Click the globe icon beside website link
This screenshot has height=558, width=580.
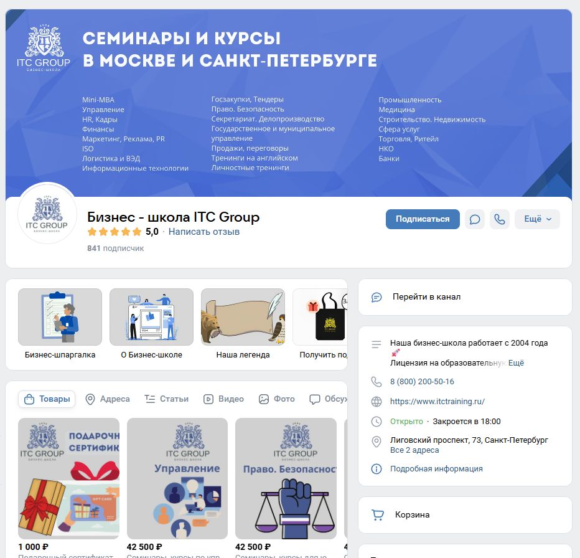click(x=376, y=402)
